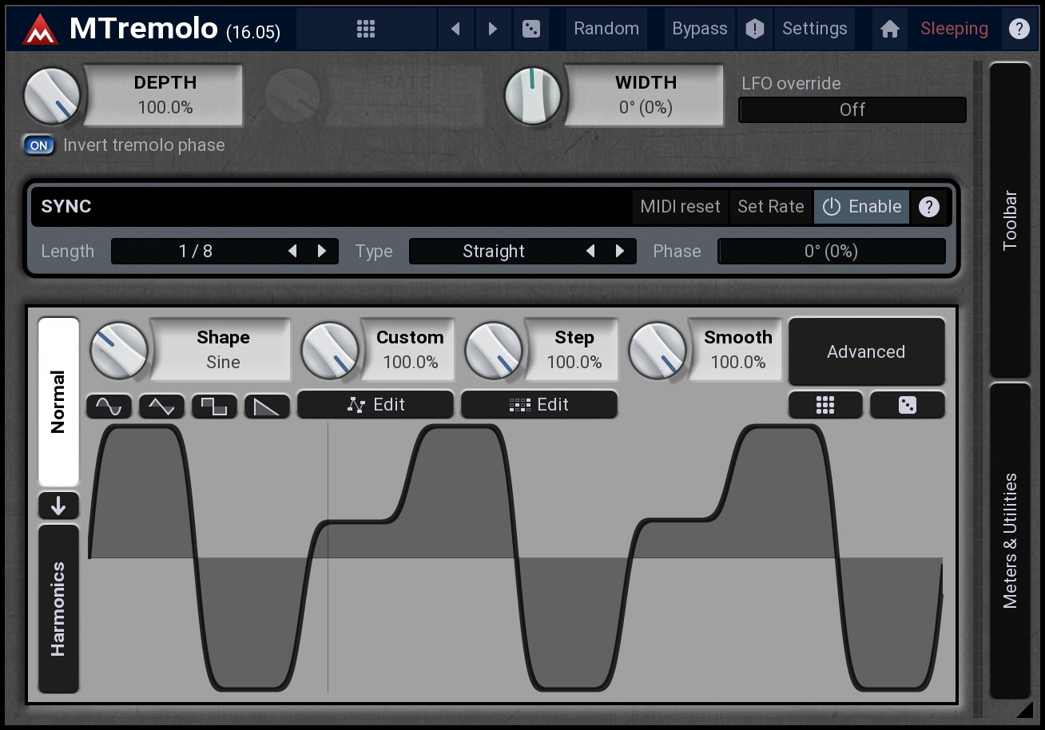Select the Harmonics tab

[x=58, y=609]
